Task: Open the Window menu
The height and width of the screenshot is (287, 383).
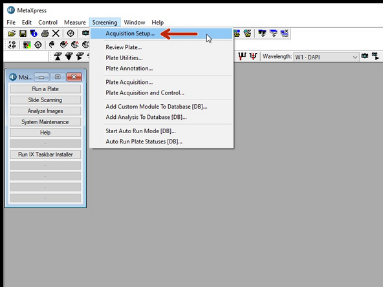Action: (135, 23)
